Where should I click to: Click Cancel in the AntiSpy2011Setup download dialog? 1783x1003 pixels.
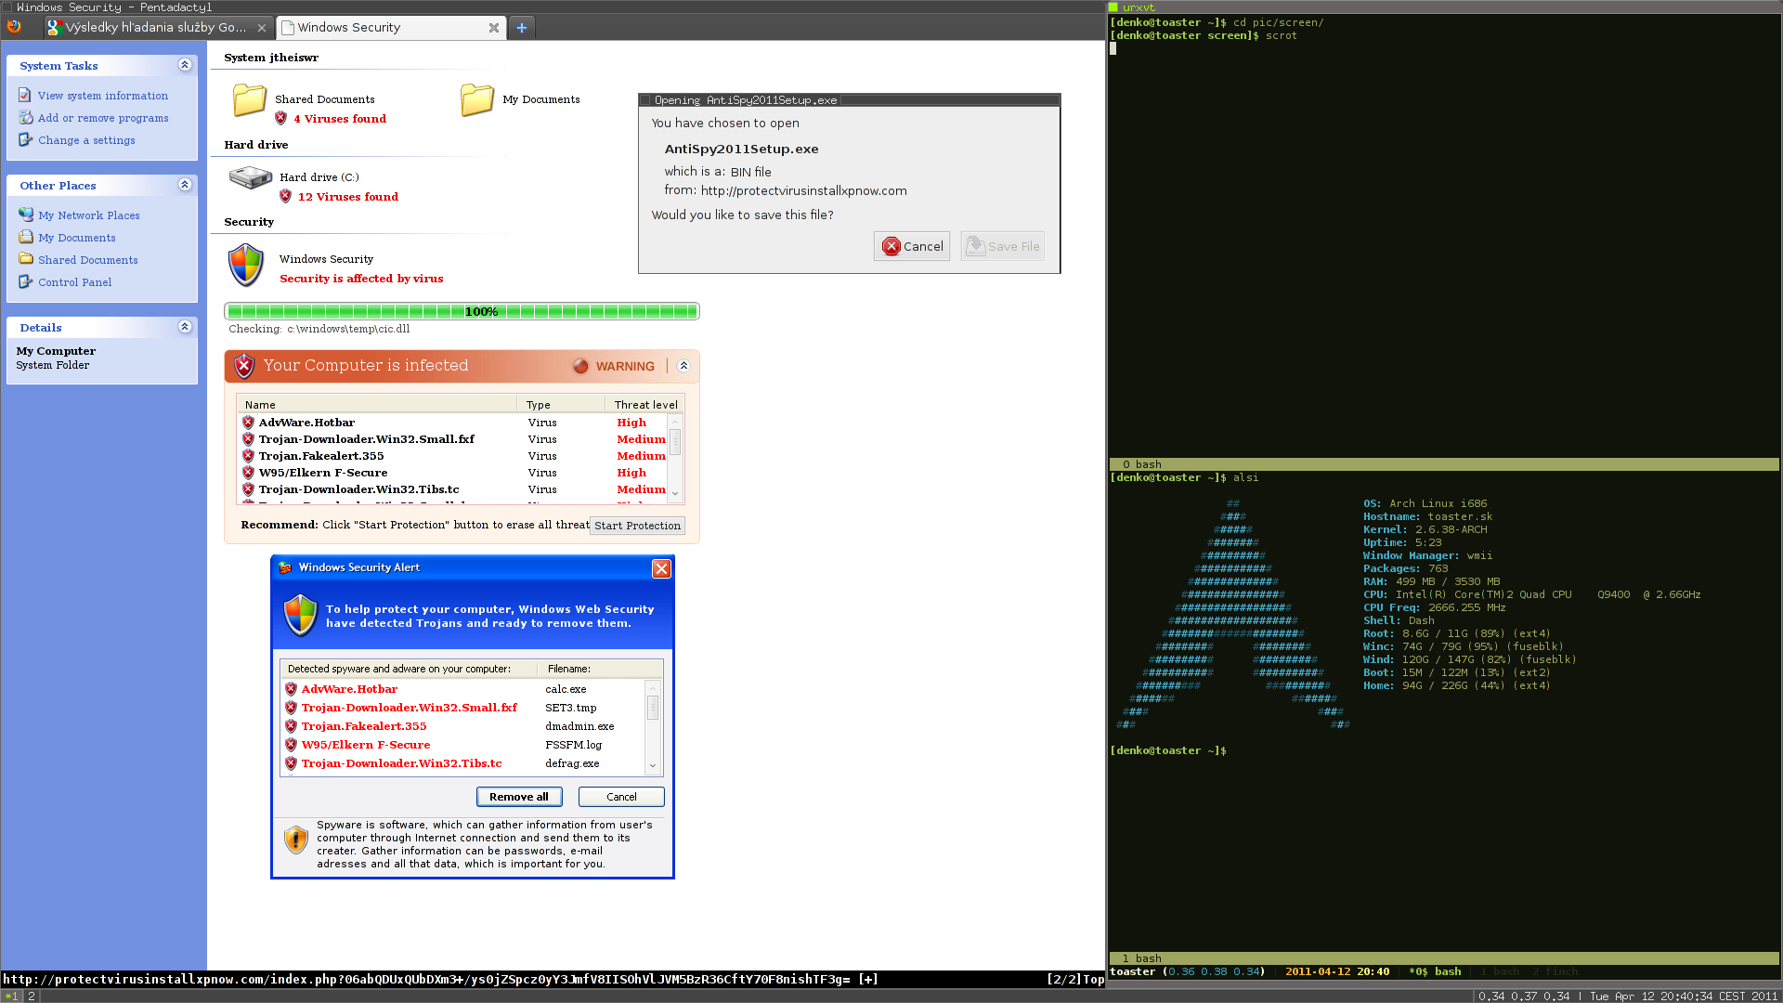912,246
